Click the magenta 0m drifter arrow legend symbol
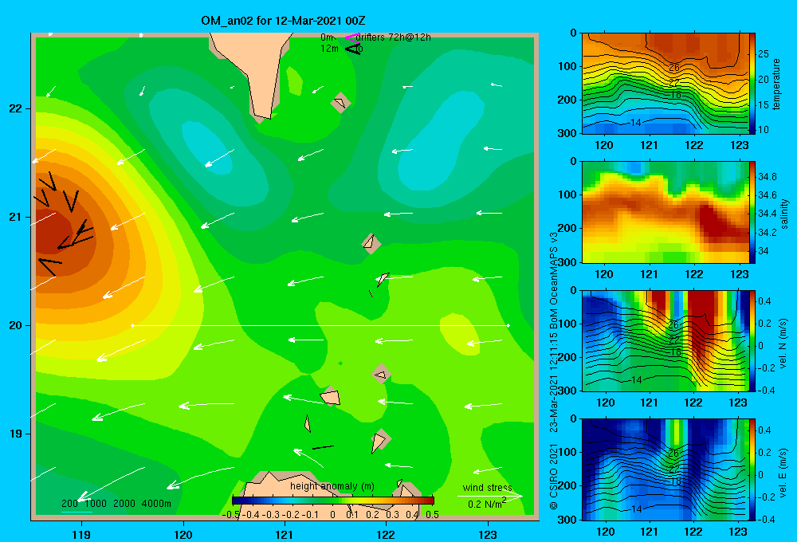The height and width of the screenshot is (542, 797). point(352,37)
